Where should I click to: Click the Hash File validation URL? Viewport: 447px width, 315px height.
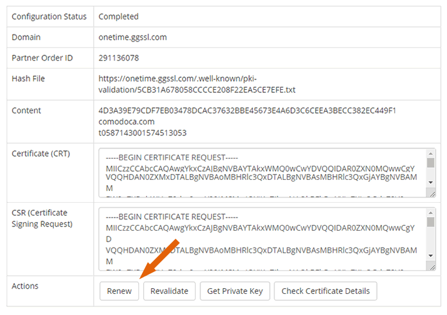[x=196, y=84]
